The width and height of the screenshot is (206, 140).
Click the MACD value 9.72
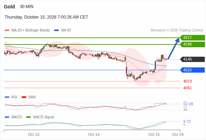click(x=187, y=121)
